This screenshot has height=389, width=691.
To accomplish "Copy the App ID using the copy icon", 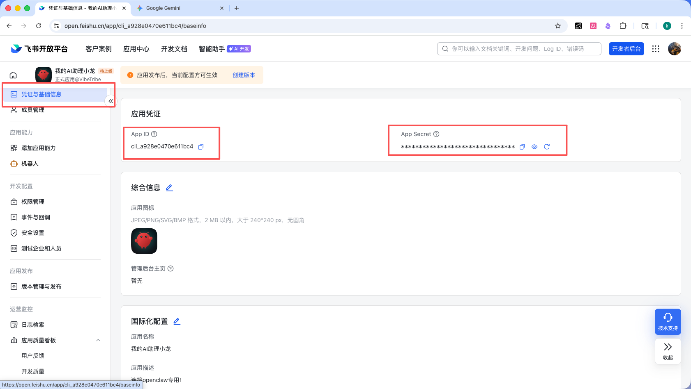I will pos(201,146).
